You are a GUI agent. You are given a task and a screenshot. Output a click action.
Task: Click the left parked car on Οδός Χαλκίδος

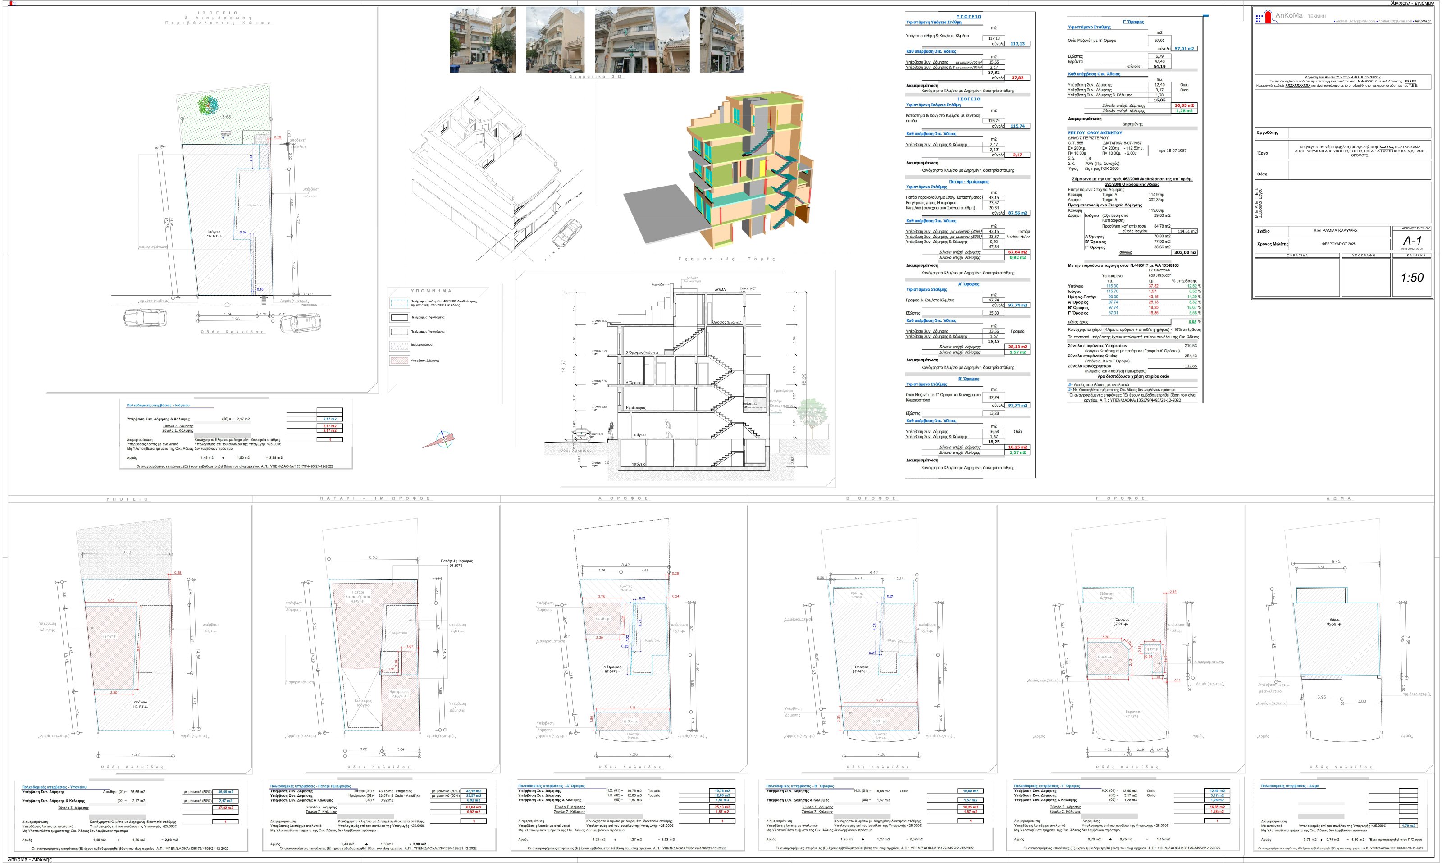point(145,318)
